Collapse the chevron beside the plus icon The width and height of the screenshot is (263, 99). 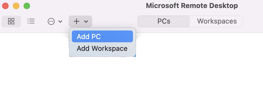click(x=86, y=21)
